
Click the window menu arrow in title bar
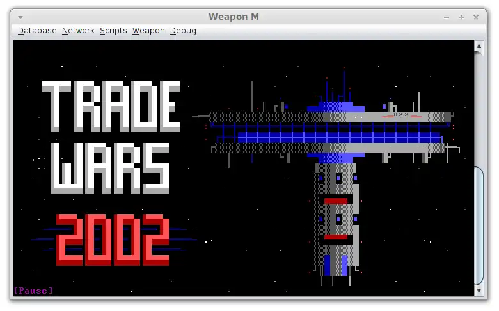coord(20,17)
